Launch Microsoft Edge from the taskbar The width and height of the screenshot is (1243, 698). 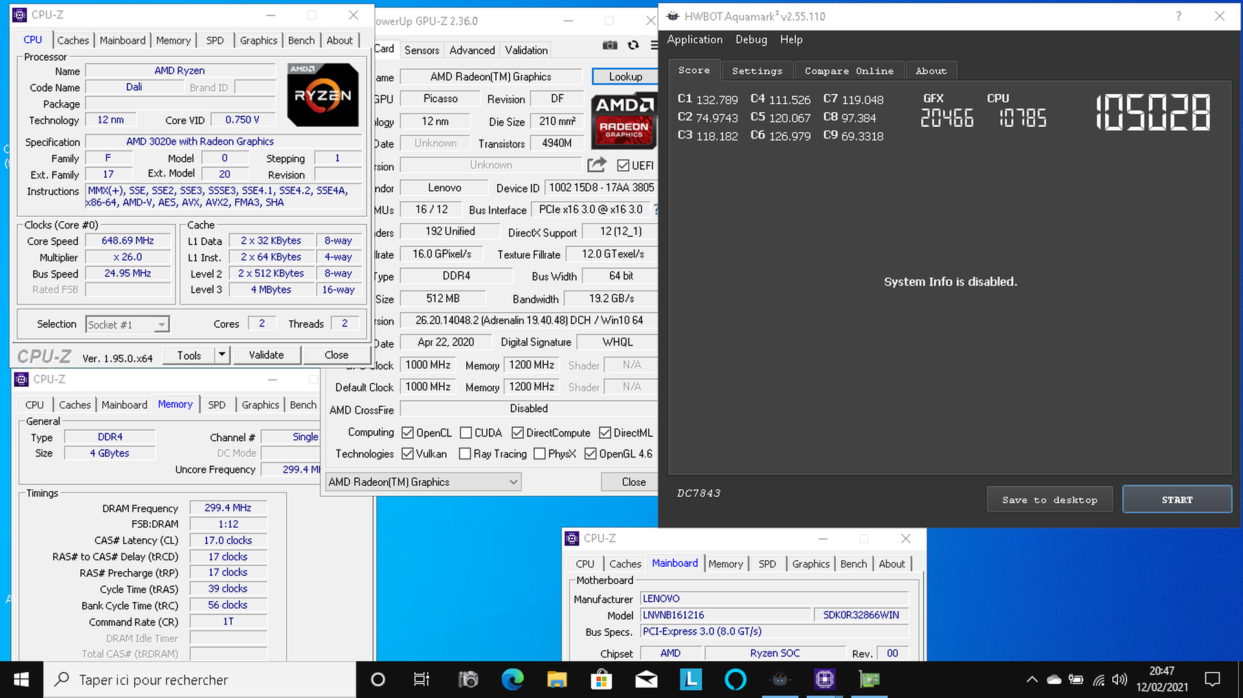(x=513, y=679)
